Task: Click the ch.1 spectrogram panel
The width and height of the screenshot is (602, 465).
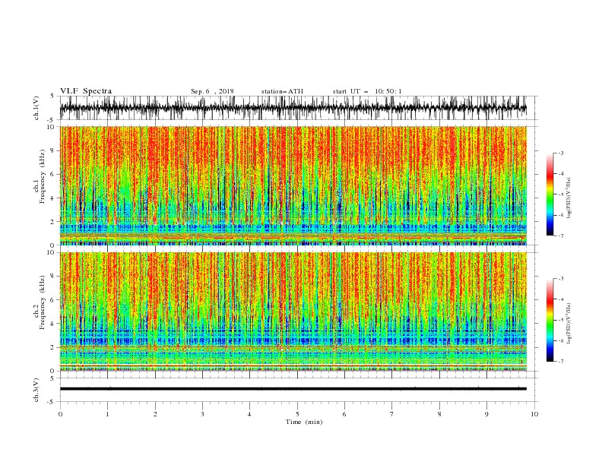Action: (x=293, y=185)
